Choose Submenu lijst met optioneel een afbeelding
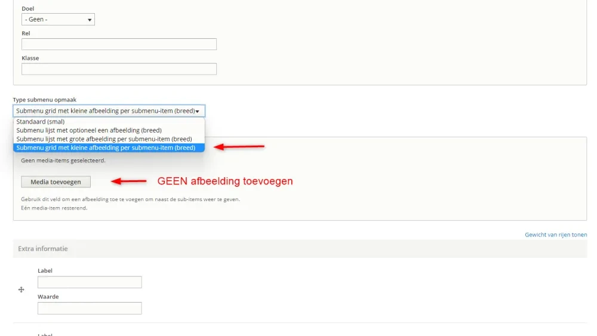597x336 pixels. point(109,130)
